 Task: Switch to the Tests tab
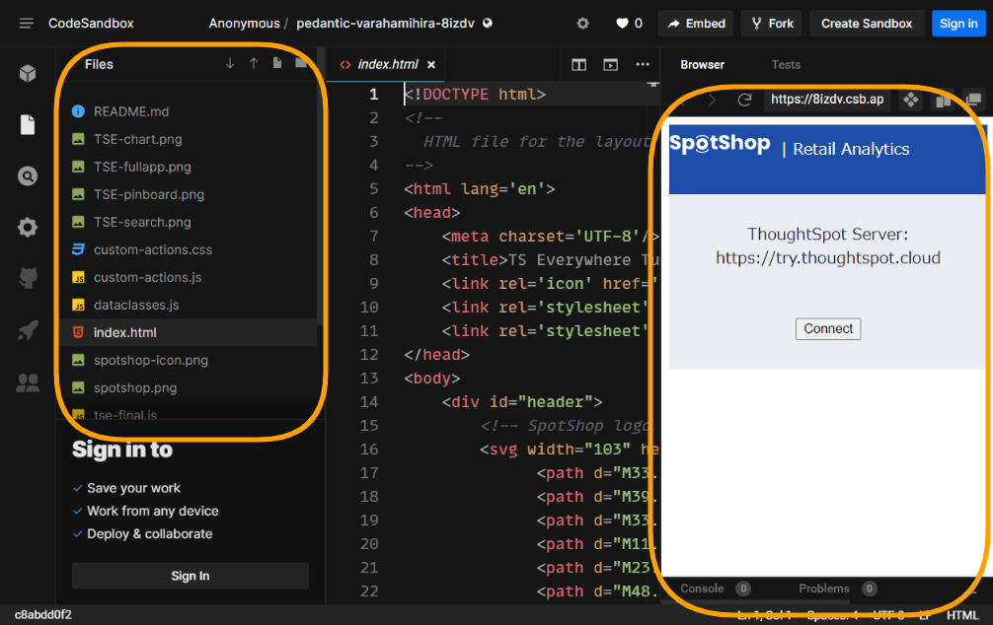[786, 64]
